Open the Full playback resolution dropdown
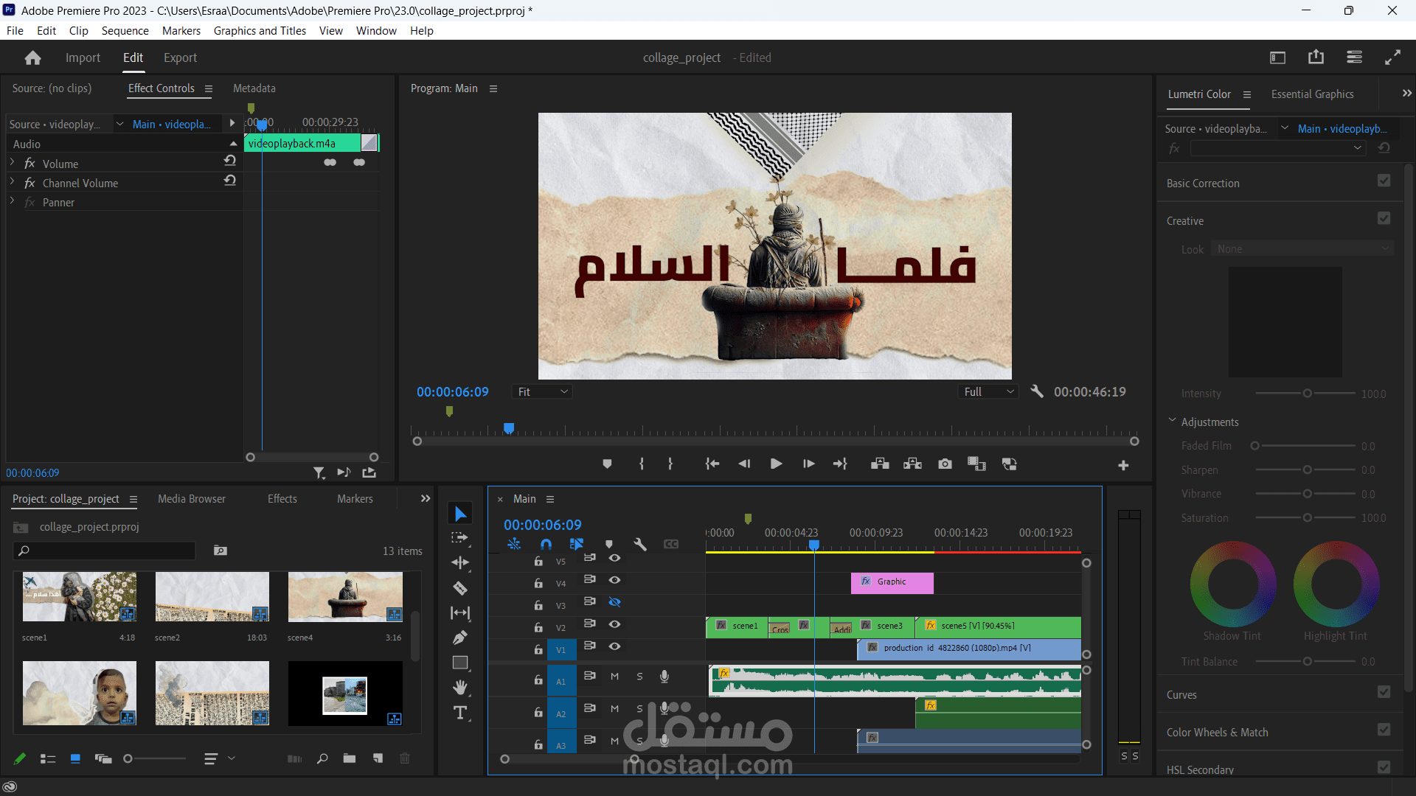Screen dimensions: 1416x796 coord(988,392)
